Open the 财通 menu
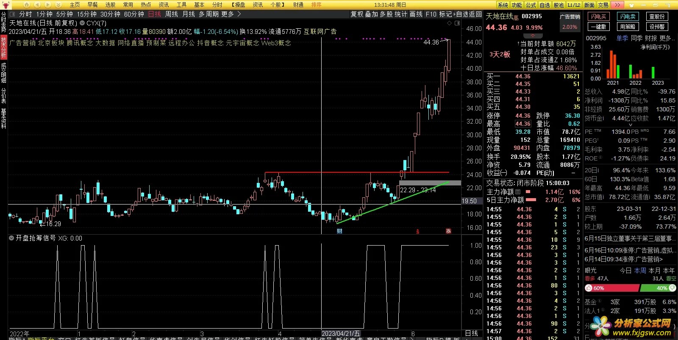The image size is (678, 340). point(298,5)
